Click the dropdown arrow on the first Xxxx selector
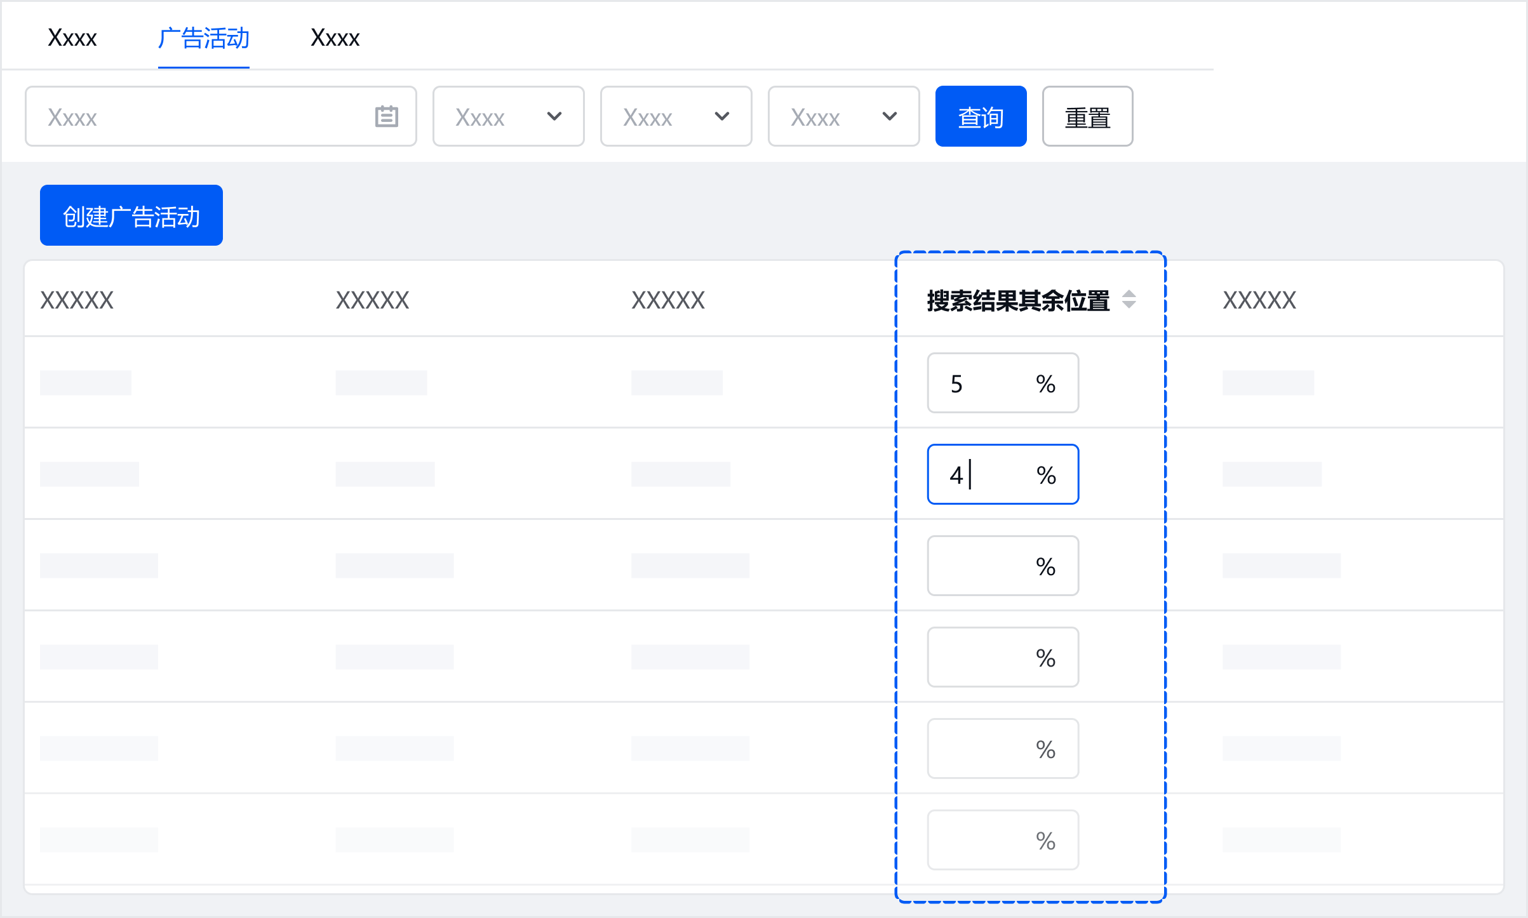Screen dimensions: 1528x918 (556, 117)
